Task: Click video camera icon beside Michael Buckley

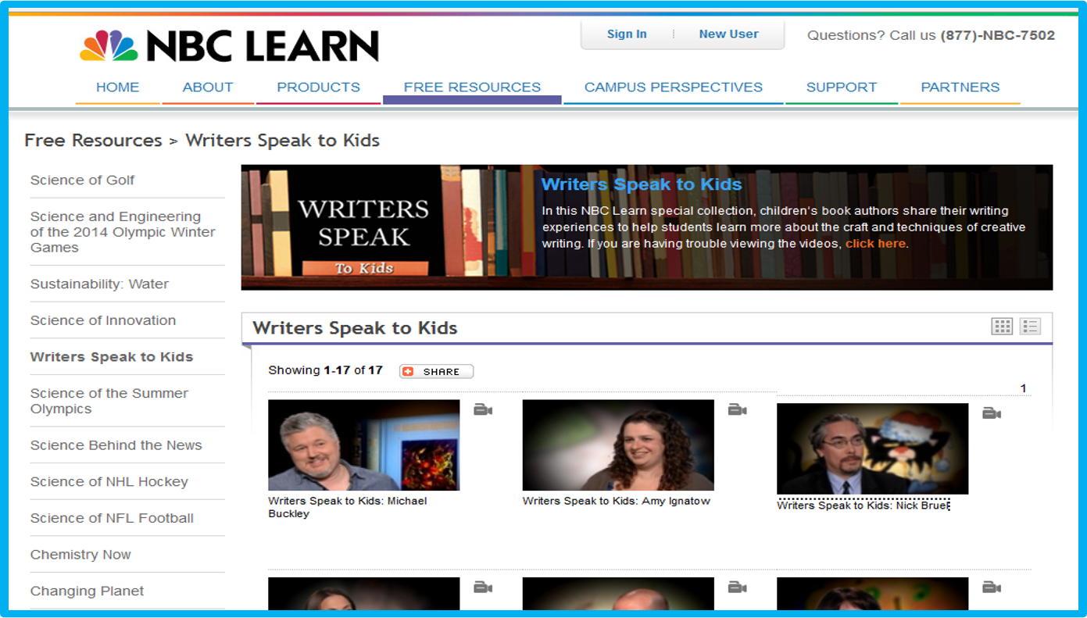Action: click(483, 409)
